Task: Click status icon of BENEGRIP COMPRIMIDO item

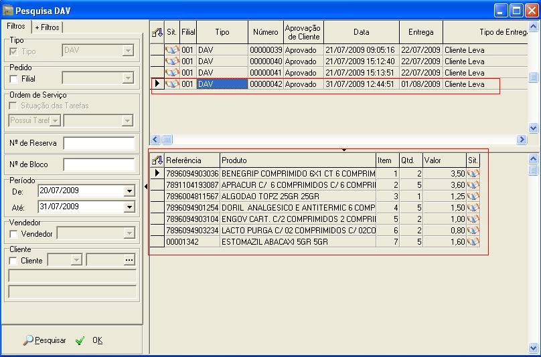Action: (x=473, y=174)
